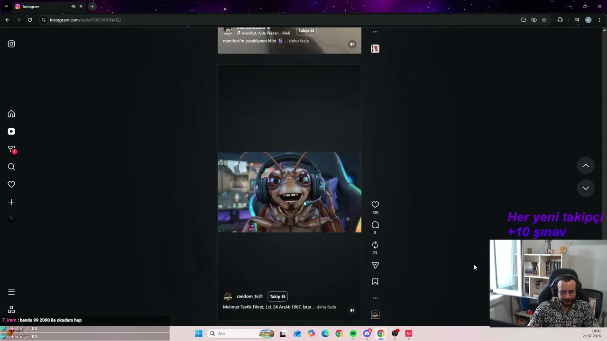Open Task View on the taskbar

[283, 333]
